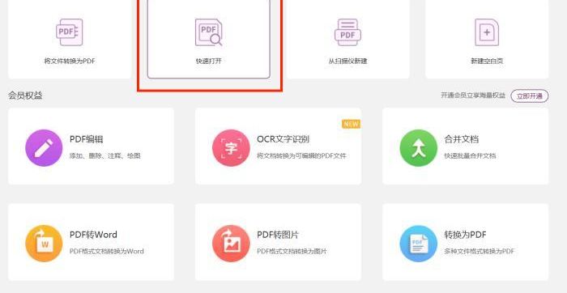Click the convert file to PDF icon
567x293 pixels.
pos(70,32)
